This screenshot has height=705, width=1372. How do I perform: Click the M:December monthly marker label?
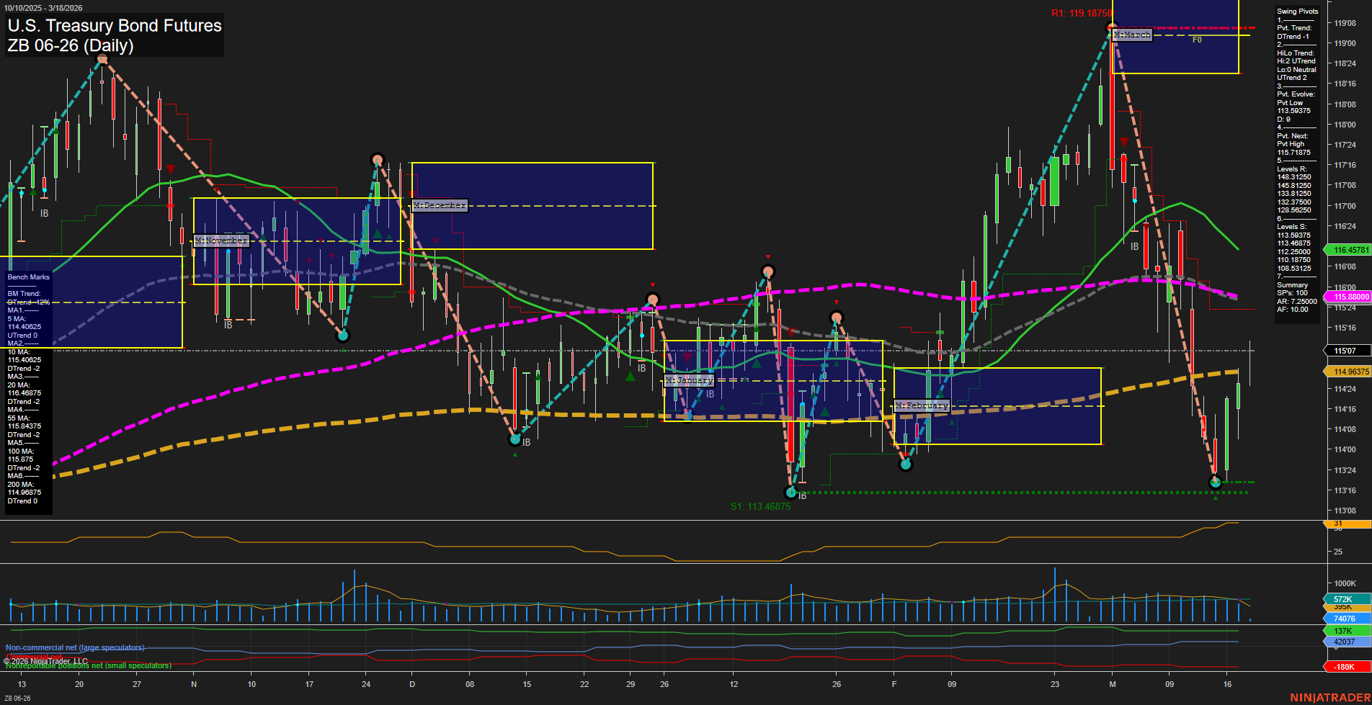(438, 205)
